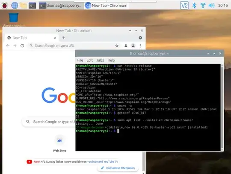This screenshot has width=231, height=174.
Task: Select the New Tab browser tab
Action: coord(32,38)
